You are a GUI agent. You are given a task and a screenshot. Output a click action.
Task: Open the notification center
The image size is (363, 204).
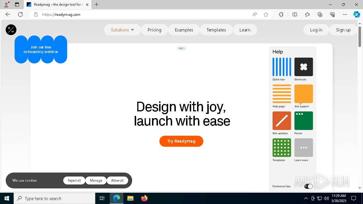354,198
